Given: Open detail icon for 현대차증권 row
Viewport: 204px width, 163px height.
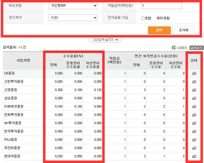Looking at the screenshot, I should click(194, 156).
